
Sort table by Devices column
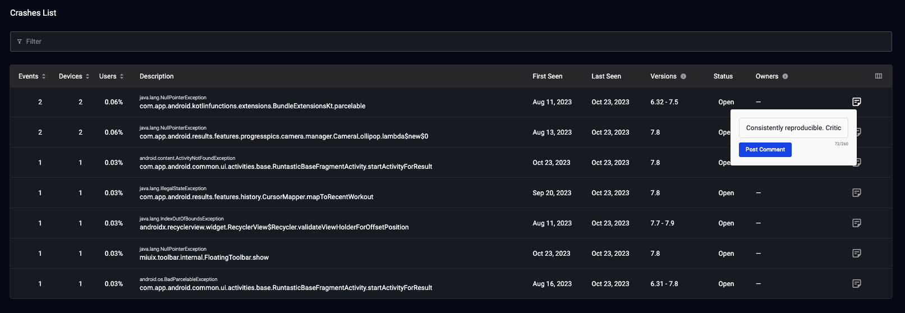tap(74, 76)
